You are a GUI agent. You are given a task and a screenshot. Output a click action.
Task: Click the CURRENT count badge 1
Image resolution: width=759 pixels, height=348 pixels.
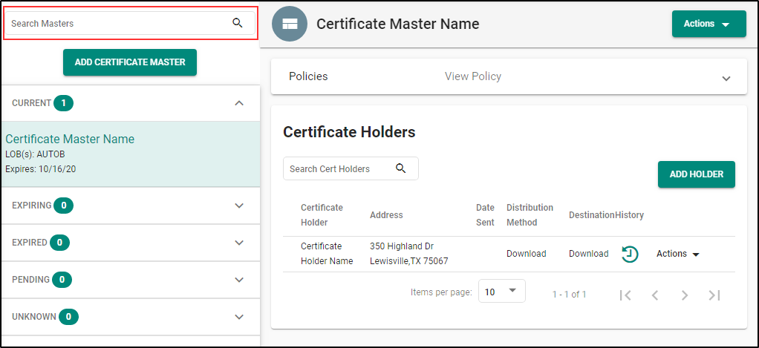63,103
